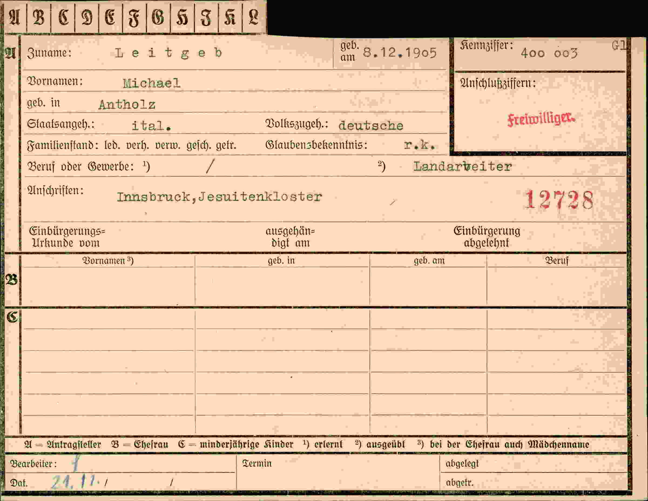Click the "Einbürgerung abgelehnt" label

(x=487, y=237)
